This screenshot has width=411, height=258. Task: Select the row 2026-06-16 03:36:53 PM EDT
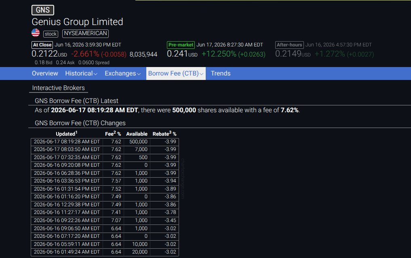(105, 181)
